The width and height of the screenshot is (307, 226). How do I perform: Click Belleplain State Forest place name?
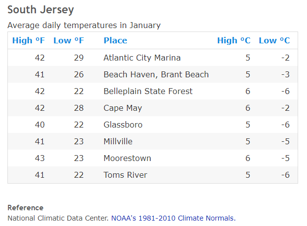coord(148,91)
